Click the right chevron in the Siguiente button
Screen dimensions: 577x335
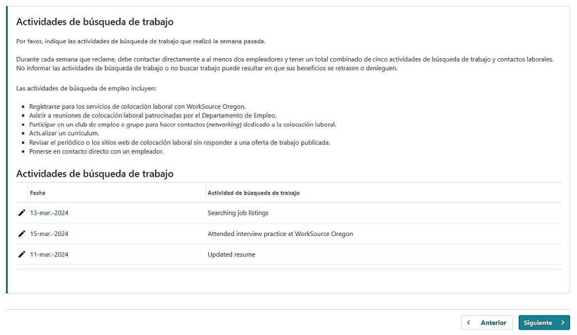[563, 323]
